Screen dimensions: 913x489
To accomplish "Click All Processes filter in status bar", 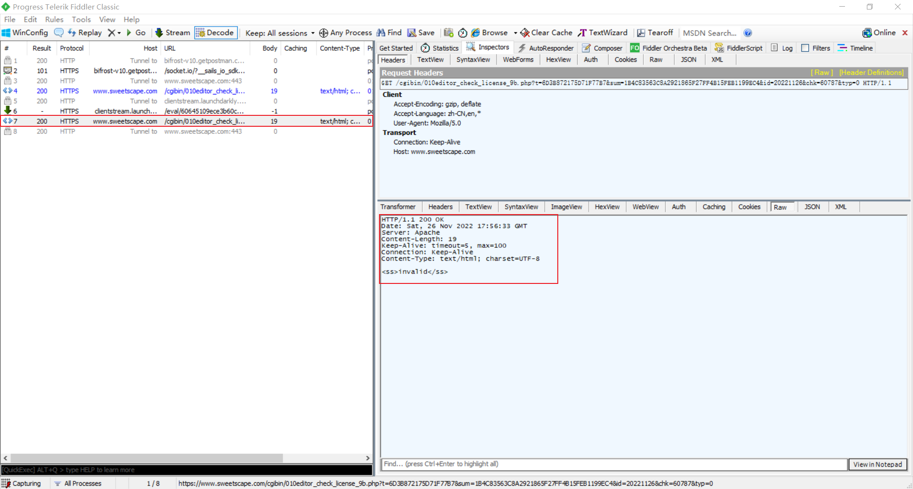I will [78, 483].
